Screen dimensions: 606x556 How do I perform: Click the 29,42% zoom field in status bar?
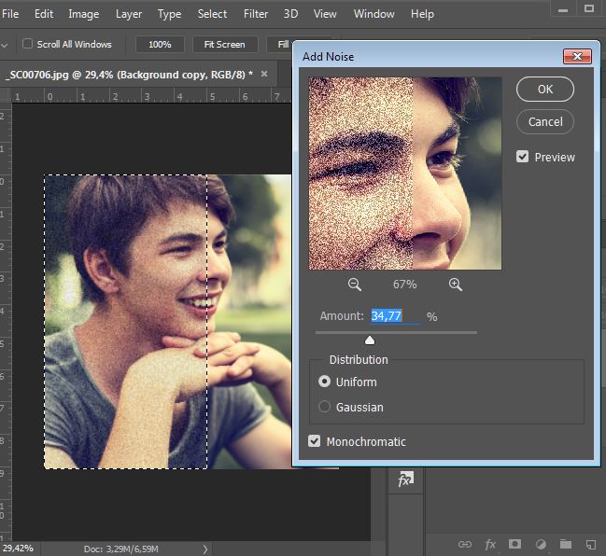(18, 549)
